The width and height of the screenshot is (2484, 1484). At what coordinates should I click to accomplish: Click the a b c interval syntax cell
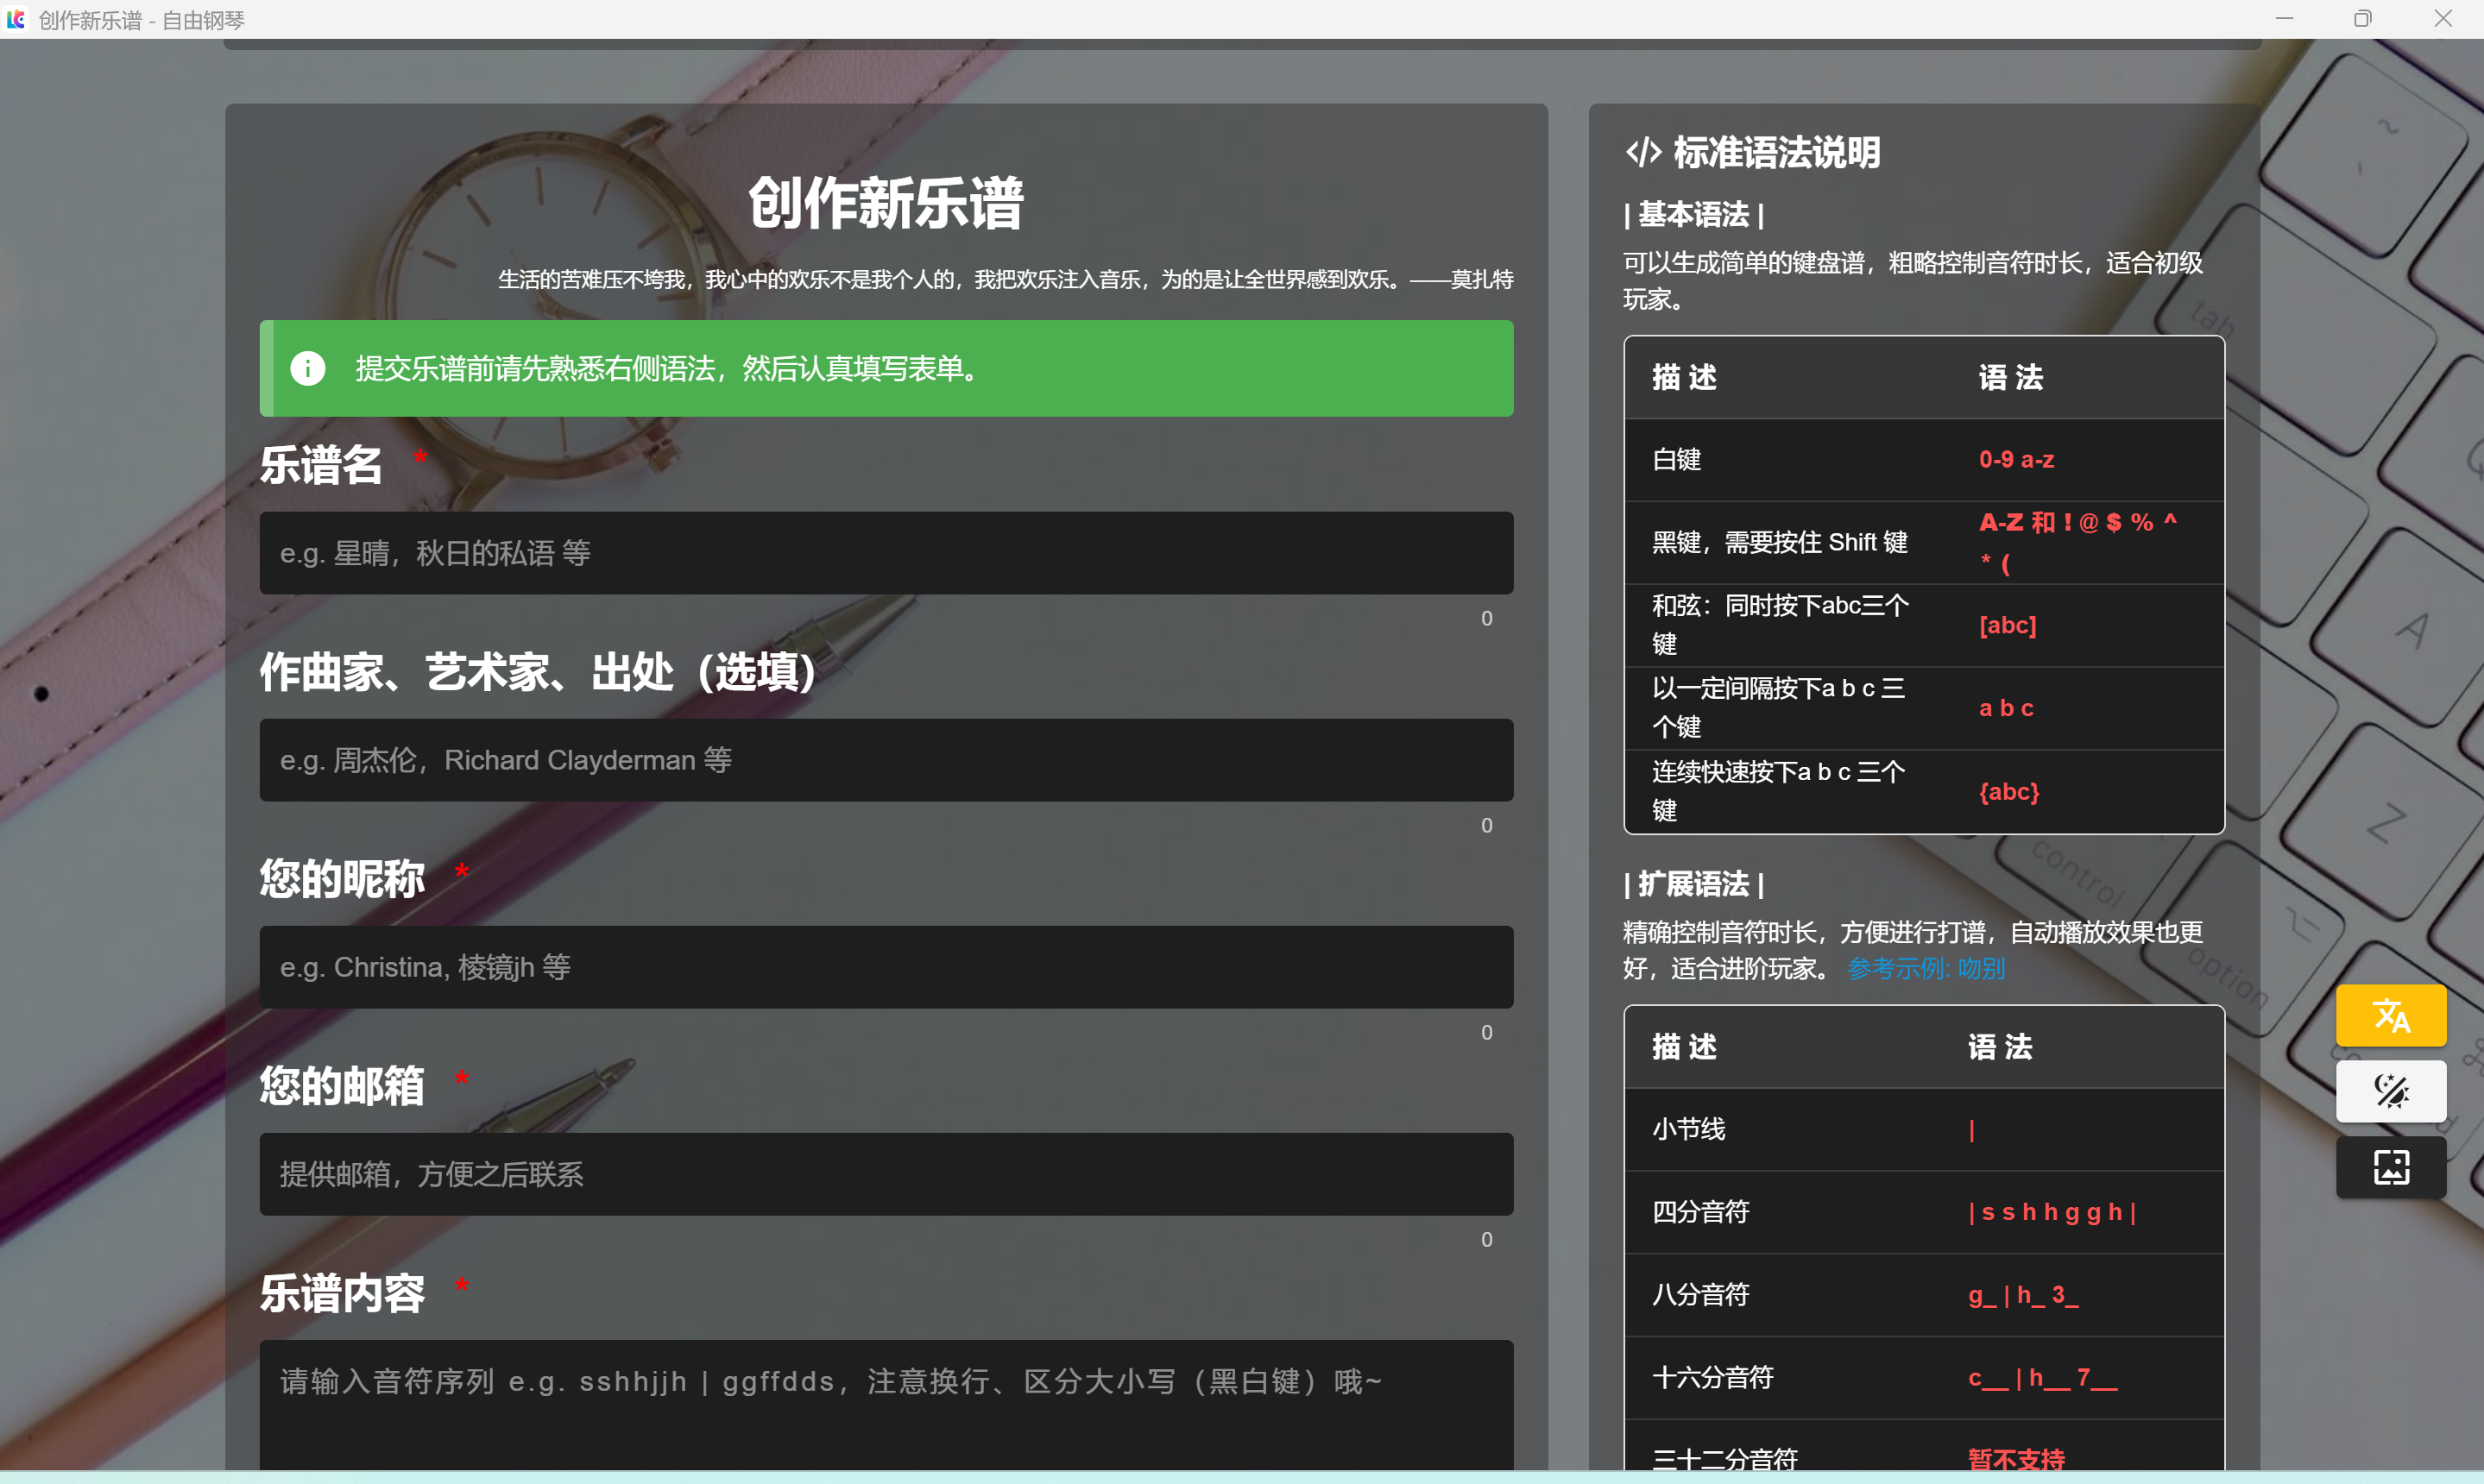(2006, 708)
